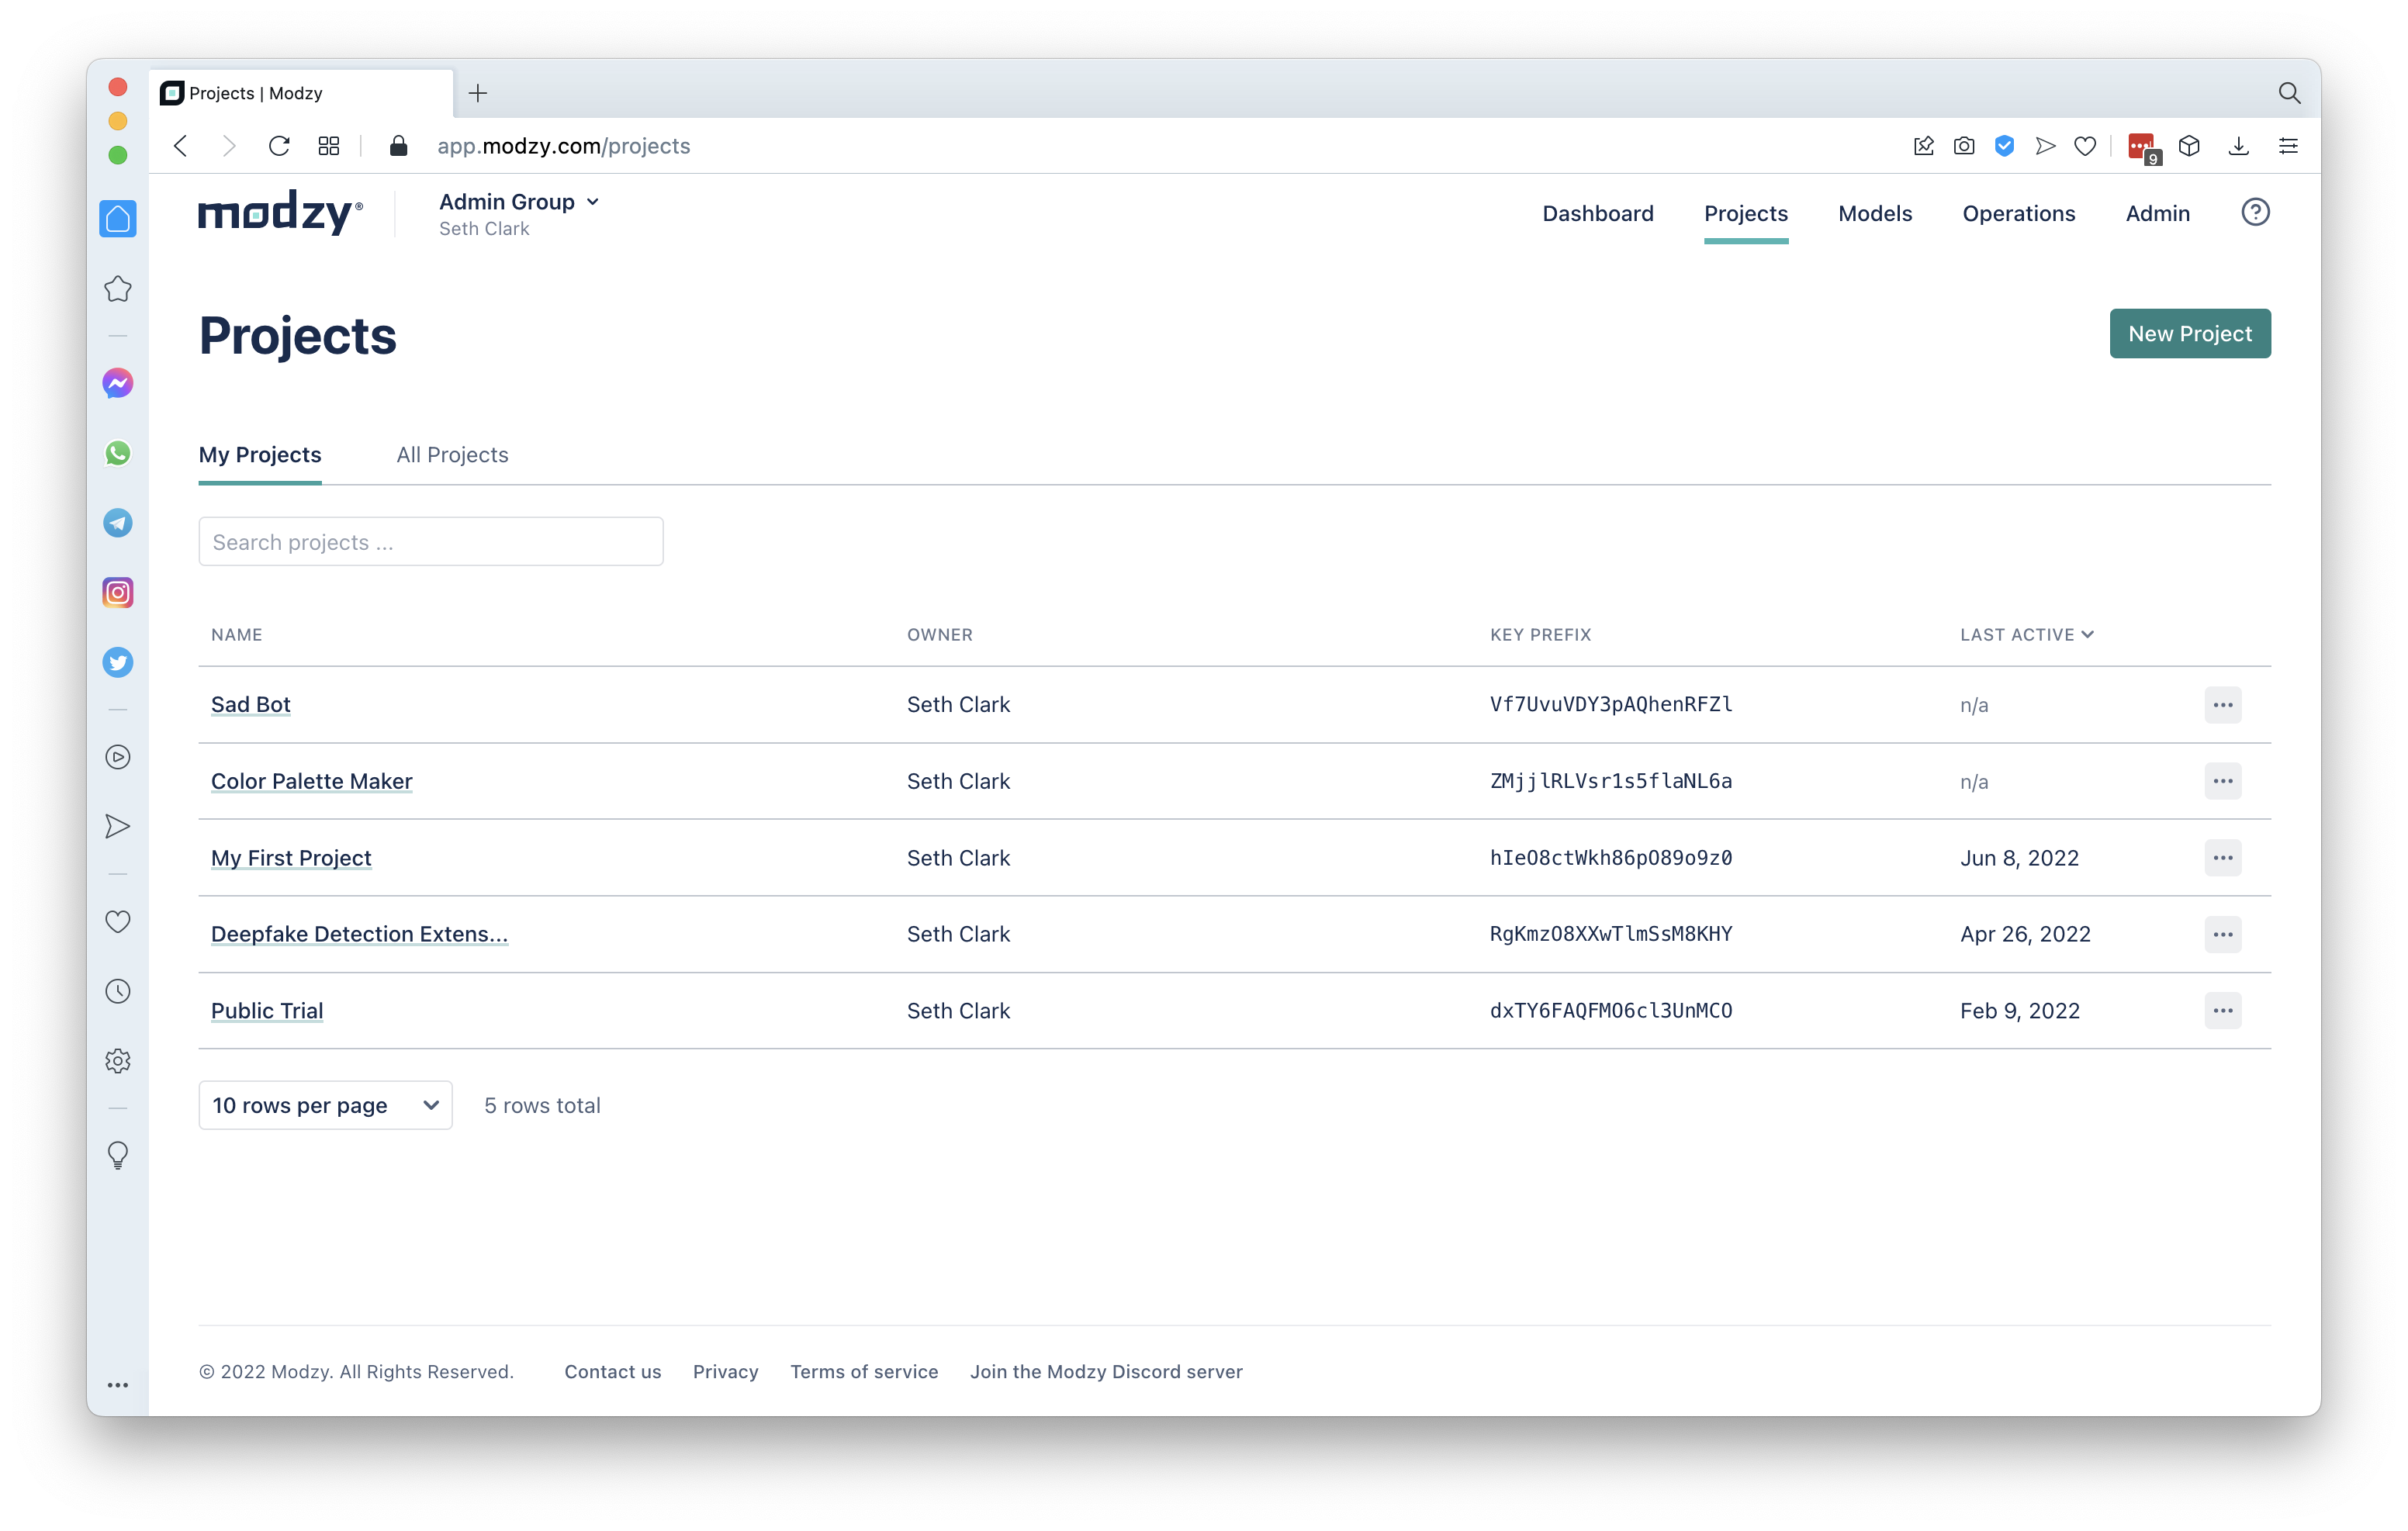Switch to the All Projects tab
Viewport: 2408px width, 1531px height.
pyautogui.click(x=452, y=455)
